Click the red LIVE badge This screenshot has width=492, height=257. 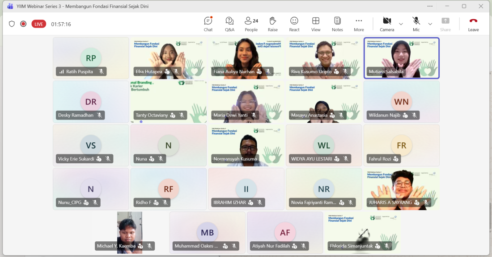pos(39,24)
